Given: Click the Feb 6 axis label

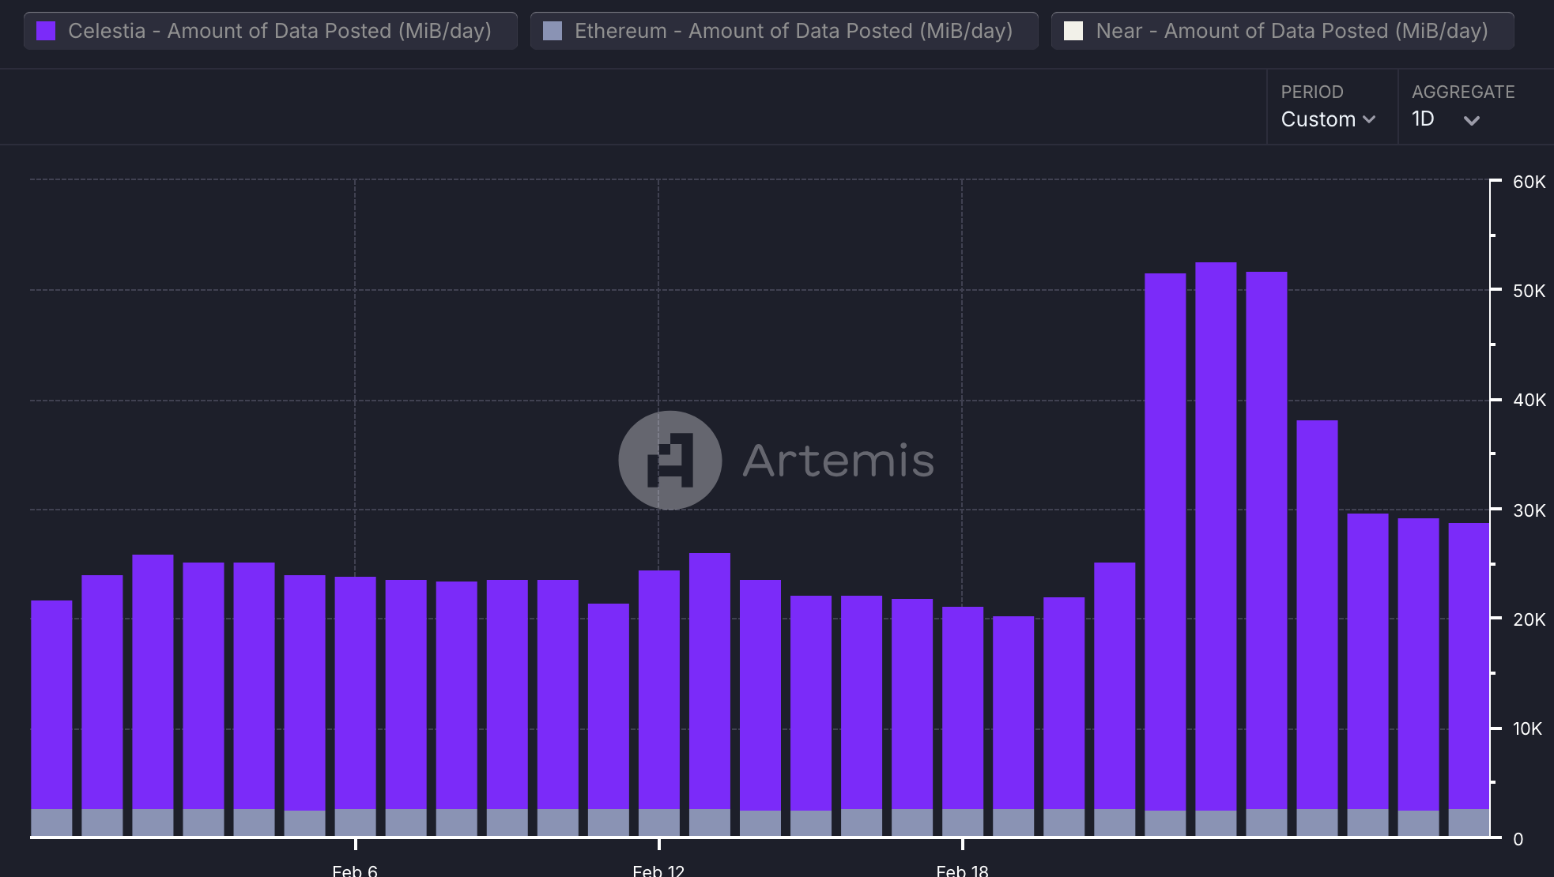Looking at the screenshot, I should [x=355, y=871].
